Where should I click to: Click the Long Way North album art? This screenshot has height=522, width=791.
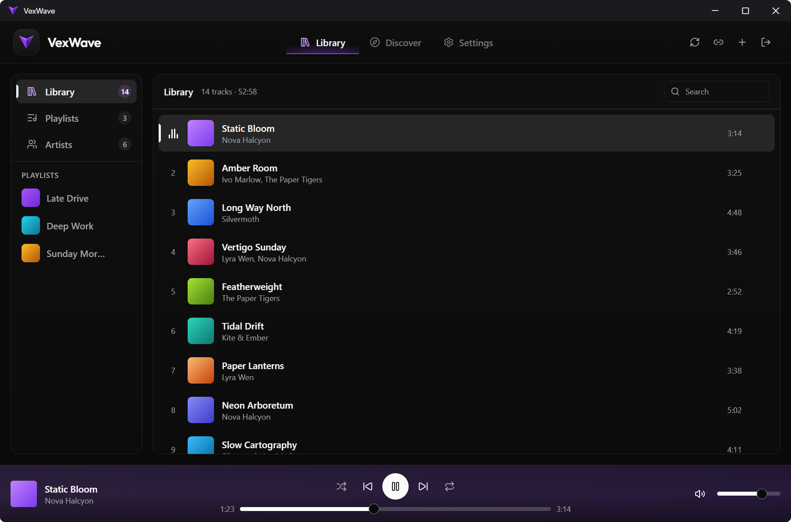coord(201,212)
